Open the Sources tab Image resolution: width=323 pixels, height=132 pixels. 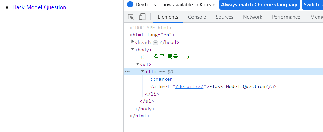click(224, 17)
